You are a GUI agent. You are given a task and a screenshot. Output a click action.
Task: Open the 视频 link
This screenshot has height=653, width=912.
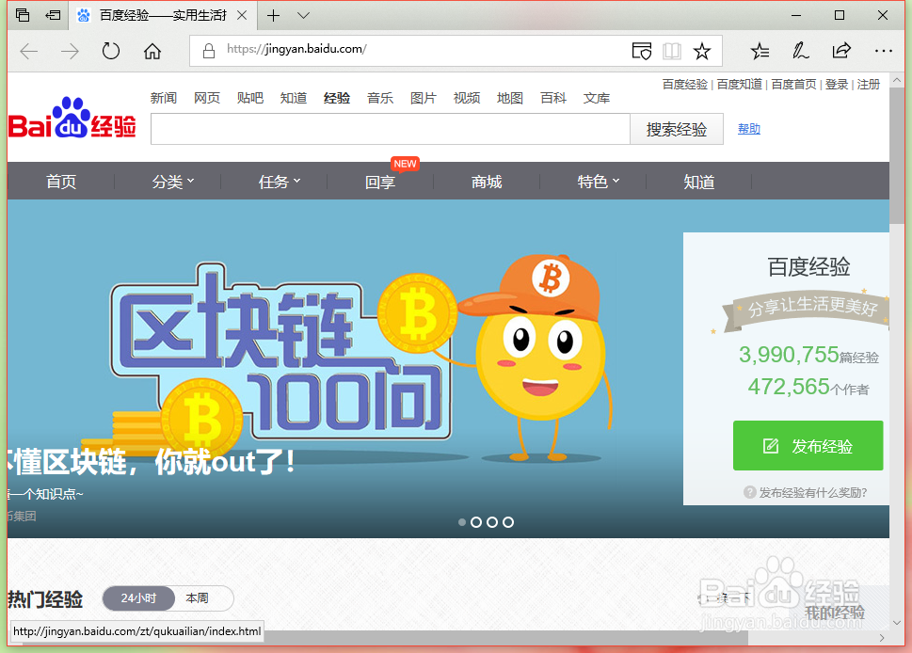click(x=467, y=98)
